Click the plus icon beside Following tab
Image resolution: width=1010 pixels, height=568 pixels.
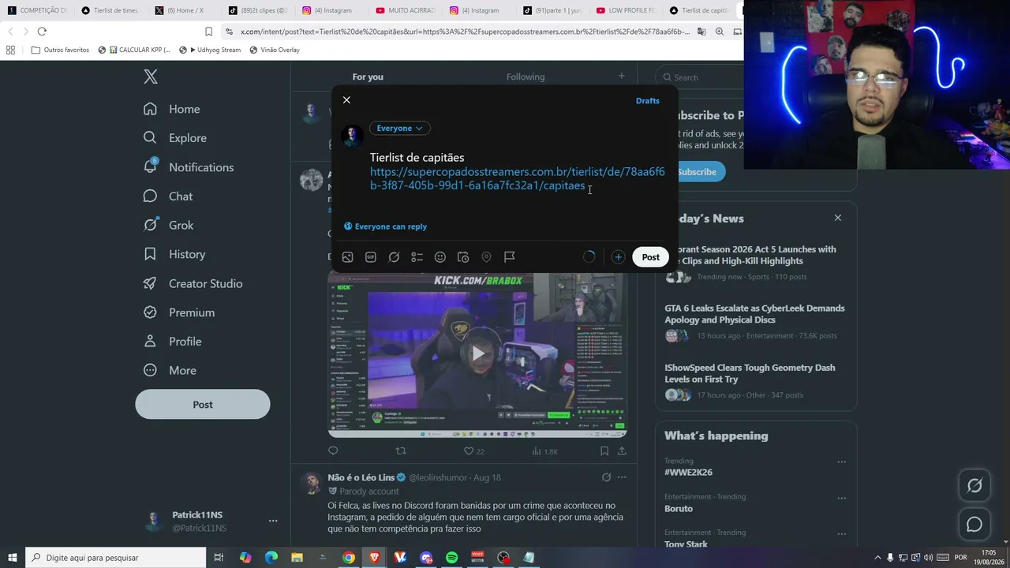[x=622, y=76]
